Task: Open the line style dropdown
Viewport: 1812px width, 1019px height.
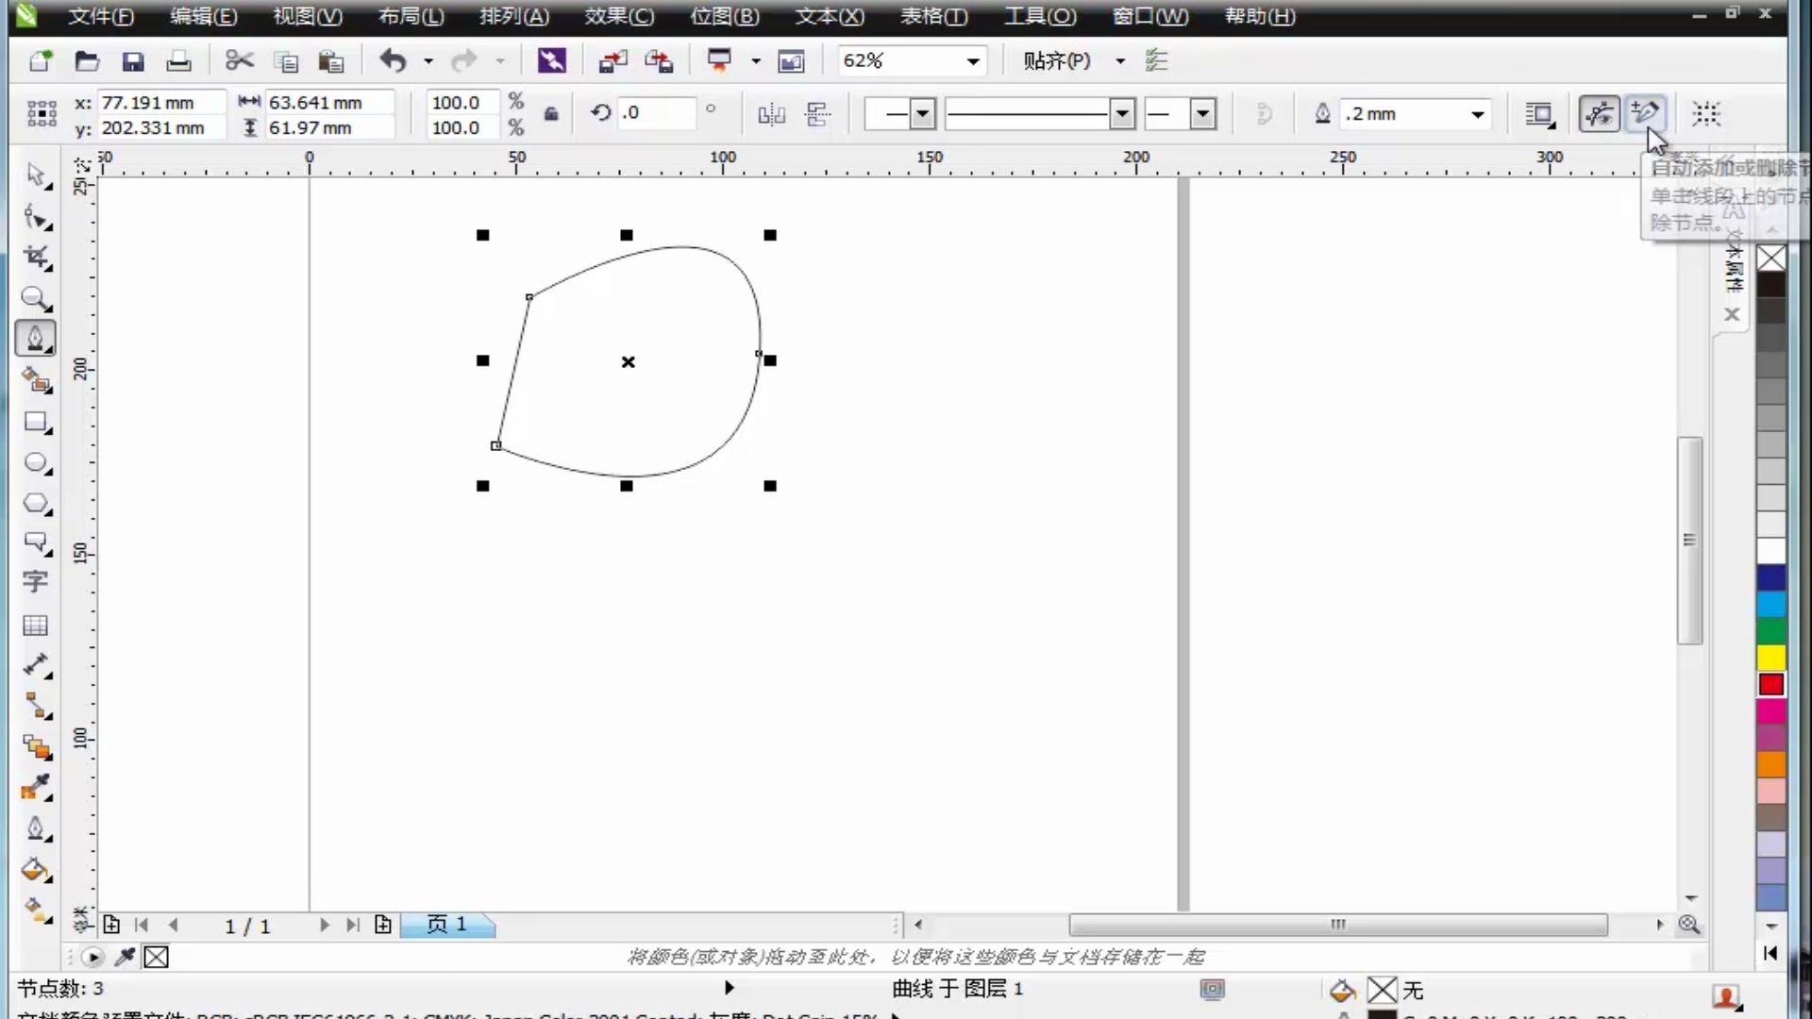Action: tap(1122, 114)
